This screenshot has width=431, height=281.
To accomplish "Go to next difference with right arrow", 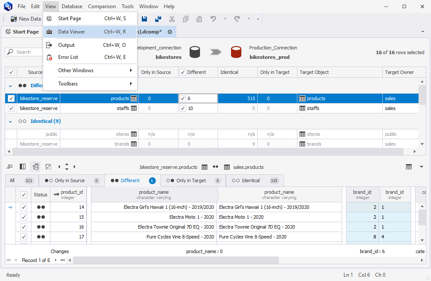I will (75, 167).
